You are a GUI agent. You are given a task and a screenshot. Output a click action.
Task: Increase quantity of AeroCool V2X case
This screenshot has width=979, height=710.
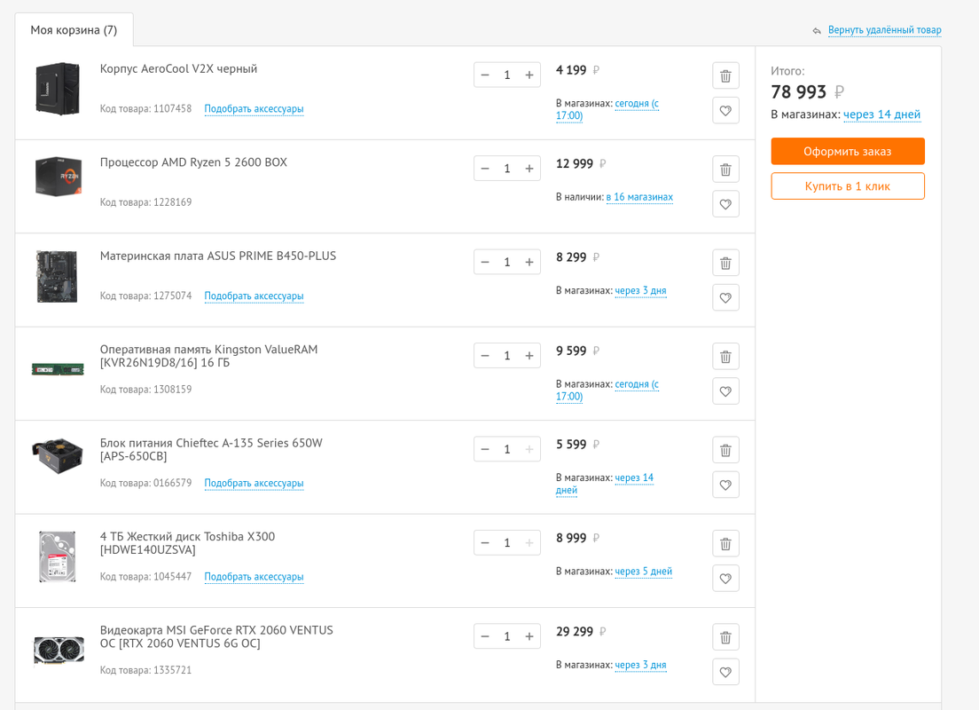coord(529,75)
